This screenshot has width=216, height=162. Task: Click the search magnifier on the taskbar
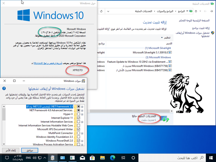[x=202, y=158]
